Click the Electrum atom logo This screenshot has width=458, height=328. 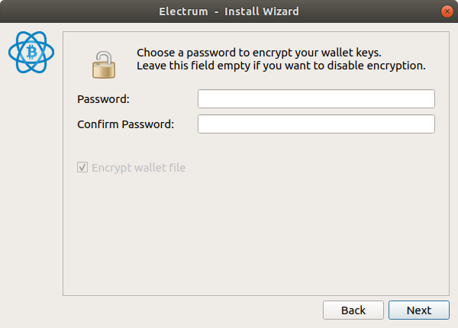tap(31, 52)
